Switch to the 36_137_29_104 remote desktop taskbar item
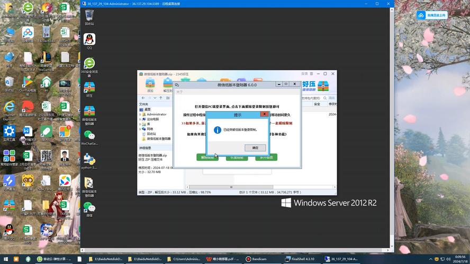This screenshot has width=470, height=264. (x=341, y=259)
